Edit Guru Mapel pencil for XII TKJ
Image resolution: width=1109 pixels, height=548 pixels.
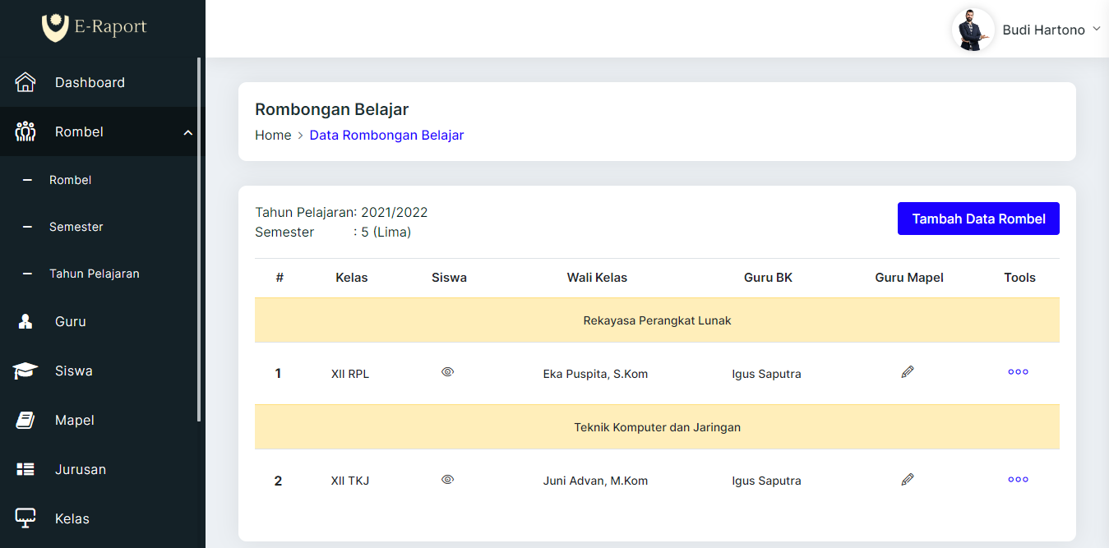click(x=908, y=480)
